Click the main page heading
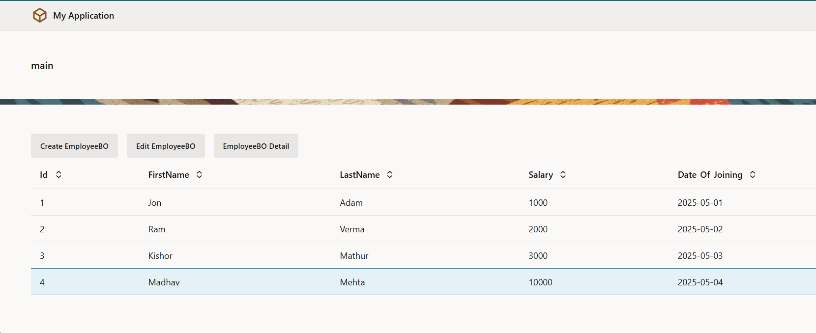 42,66
